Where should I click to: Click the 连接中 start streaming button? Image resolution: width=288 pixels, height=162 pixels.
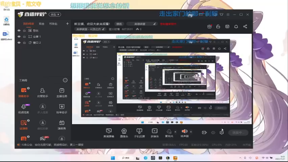coord(238,132)
